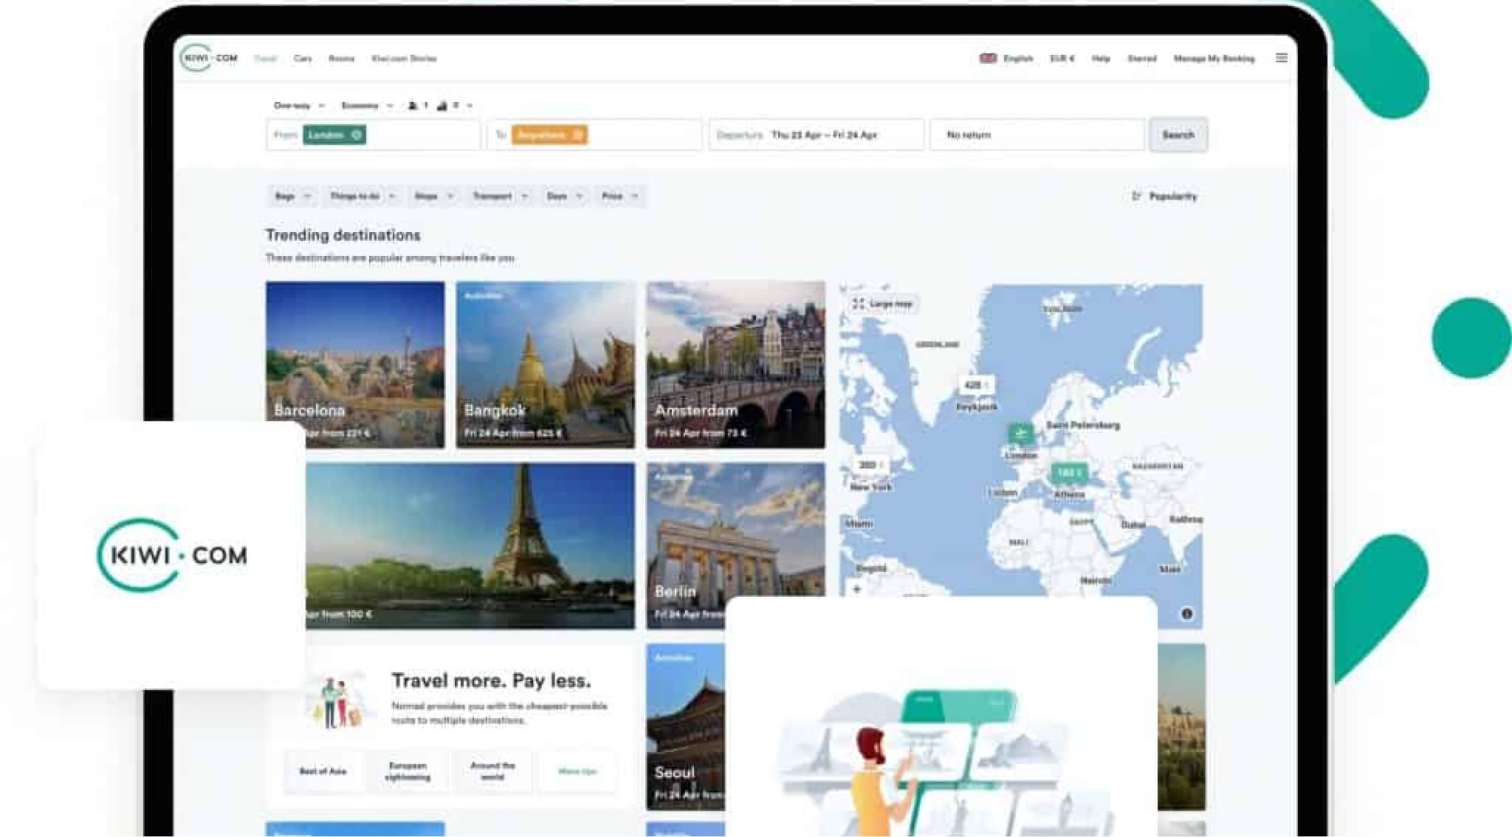Open the Cars tab in navigation

(x=302, y=58)
